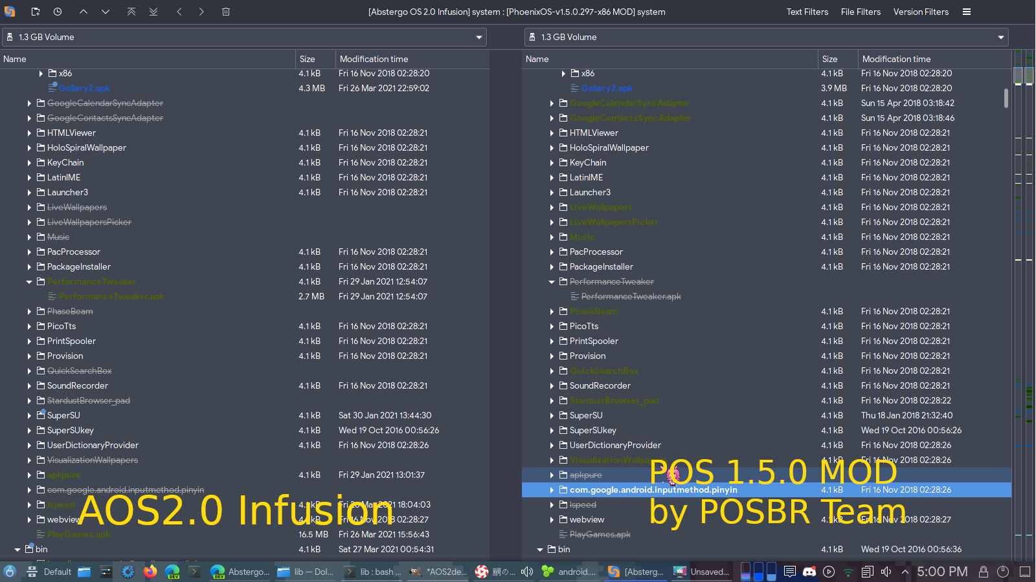Expand x86 folder in right pane
This screenshot has height=582, width=1036.
pos(563,74)
